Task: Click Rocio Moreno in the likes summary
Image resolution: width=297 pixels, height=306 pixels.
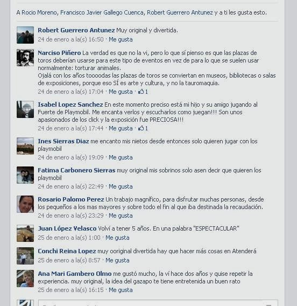Action: 39,12
